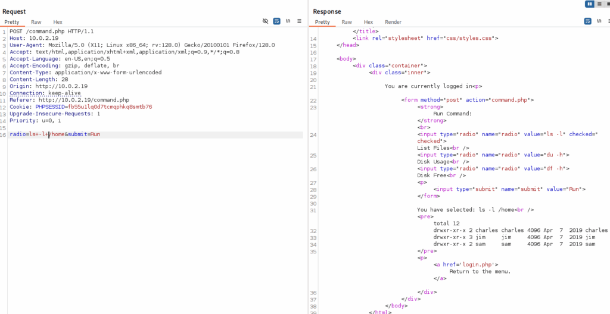Screen dimensions: 610x314
Task: Switch to the Request Pretty tab
Action: tap(12, 22)
